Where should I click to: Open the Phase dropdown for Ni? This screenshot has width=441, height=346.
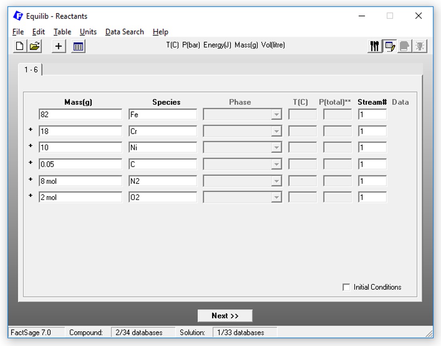pyautogui.click(x=276, y=147)
